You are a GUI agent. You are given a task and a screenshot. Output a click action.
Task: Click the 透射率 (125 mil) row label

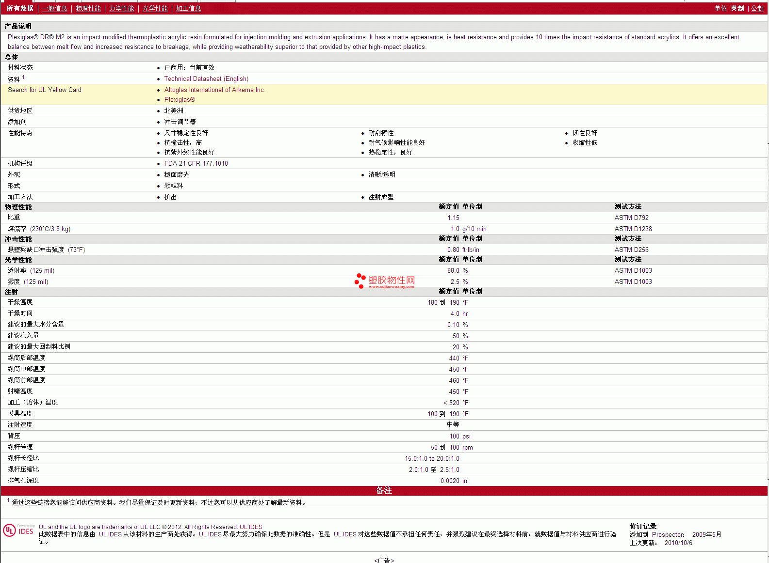pos(31,271)
